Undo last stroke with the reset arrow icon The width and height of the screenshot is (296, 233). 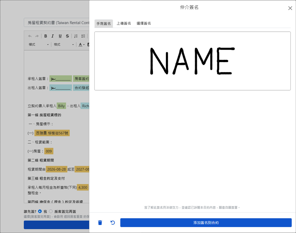[112, 223]
